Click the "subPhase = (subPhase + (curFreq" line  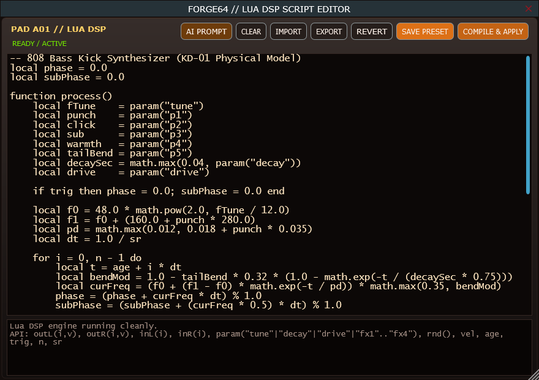click(x=198, y=305)
